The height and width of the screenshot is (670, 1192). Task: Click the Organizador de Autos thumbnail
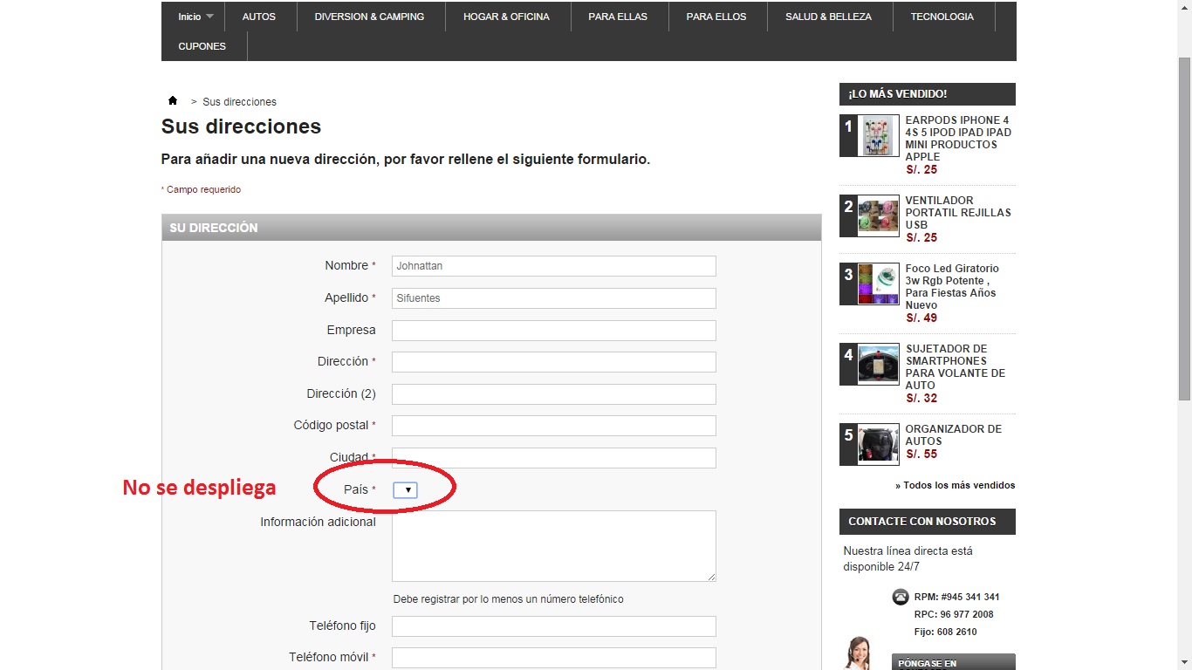coord(878,445)
